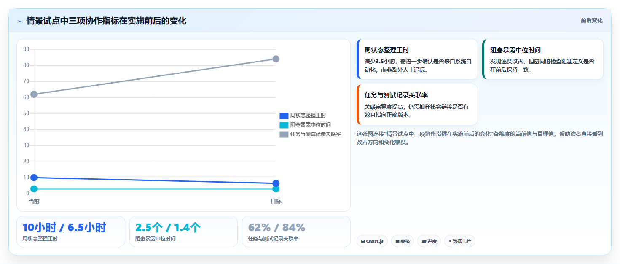Viewport: 620px width, 264px height.
Task: Open the 2.5个 / 1.4个 stat card
Action: [184, 232]
